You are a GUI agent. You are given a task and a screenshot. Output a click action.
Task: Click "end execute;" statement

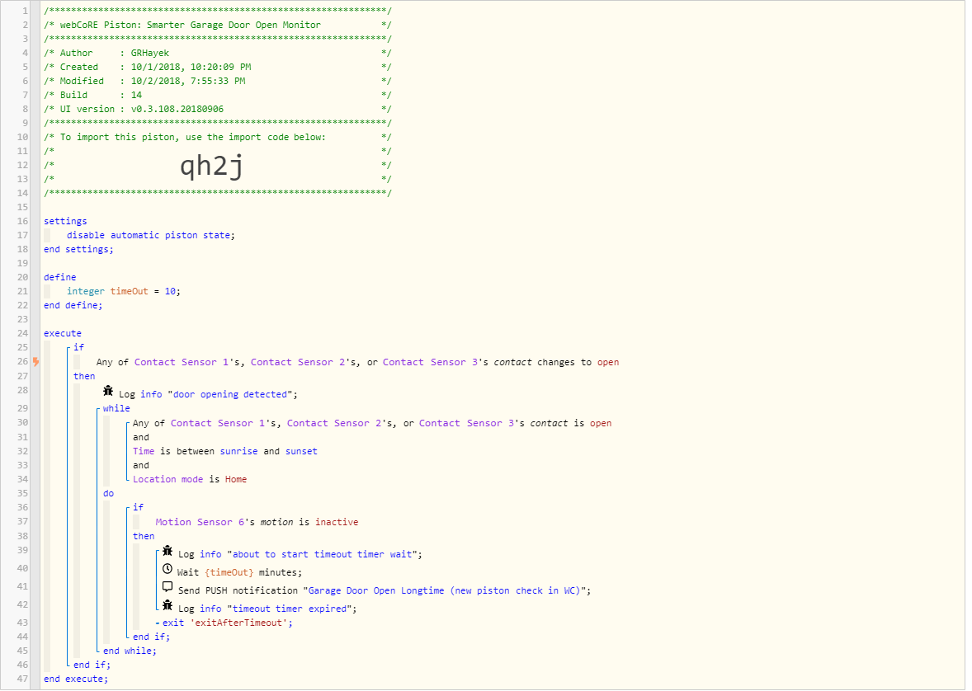[x=76, y=679]
